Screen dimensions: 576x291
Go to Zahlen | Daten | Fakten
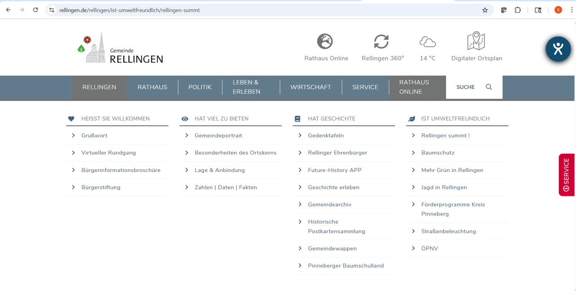pyautogui.click(x=225, y=187)
